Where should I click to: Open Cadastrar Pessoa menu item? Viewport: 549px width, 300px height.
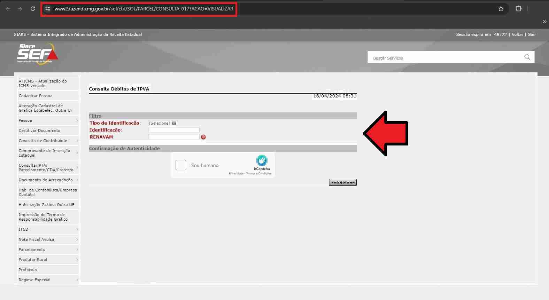[36, 96]
